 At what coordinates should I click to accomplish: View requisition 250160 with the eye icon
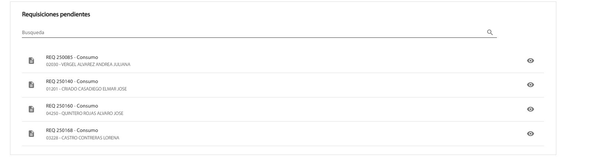[x=531, y=109]
